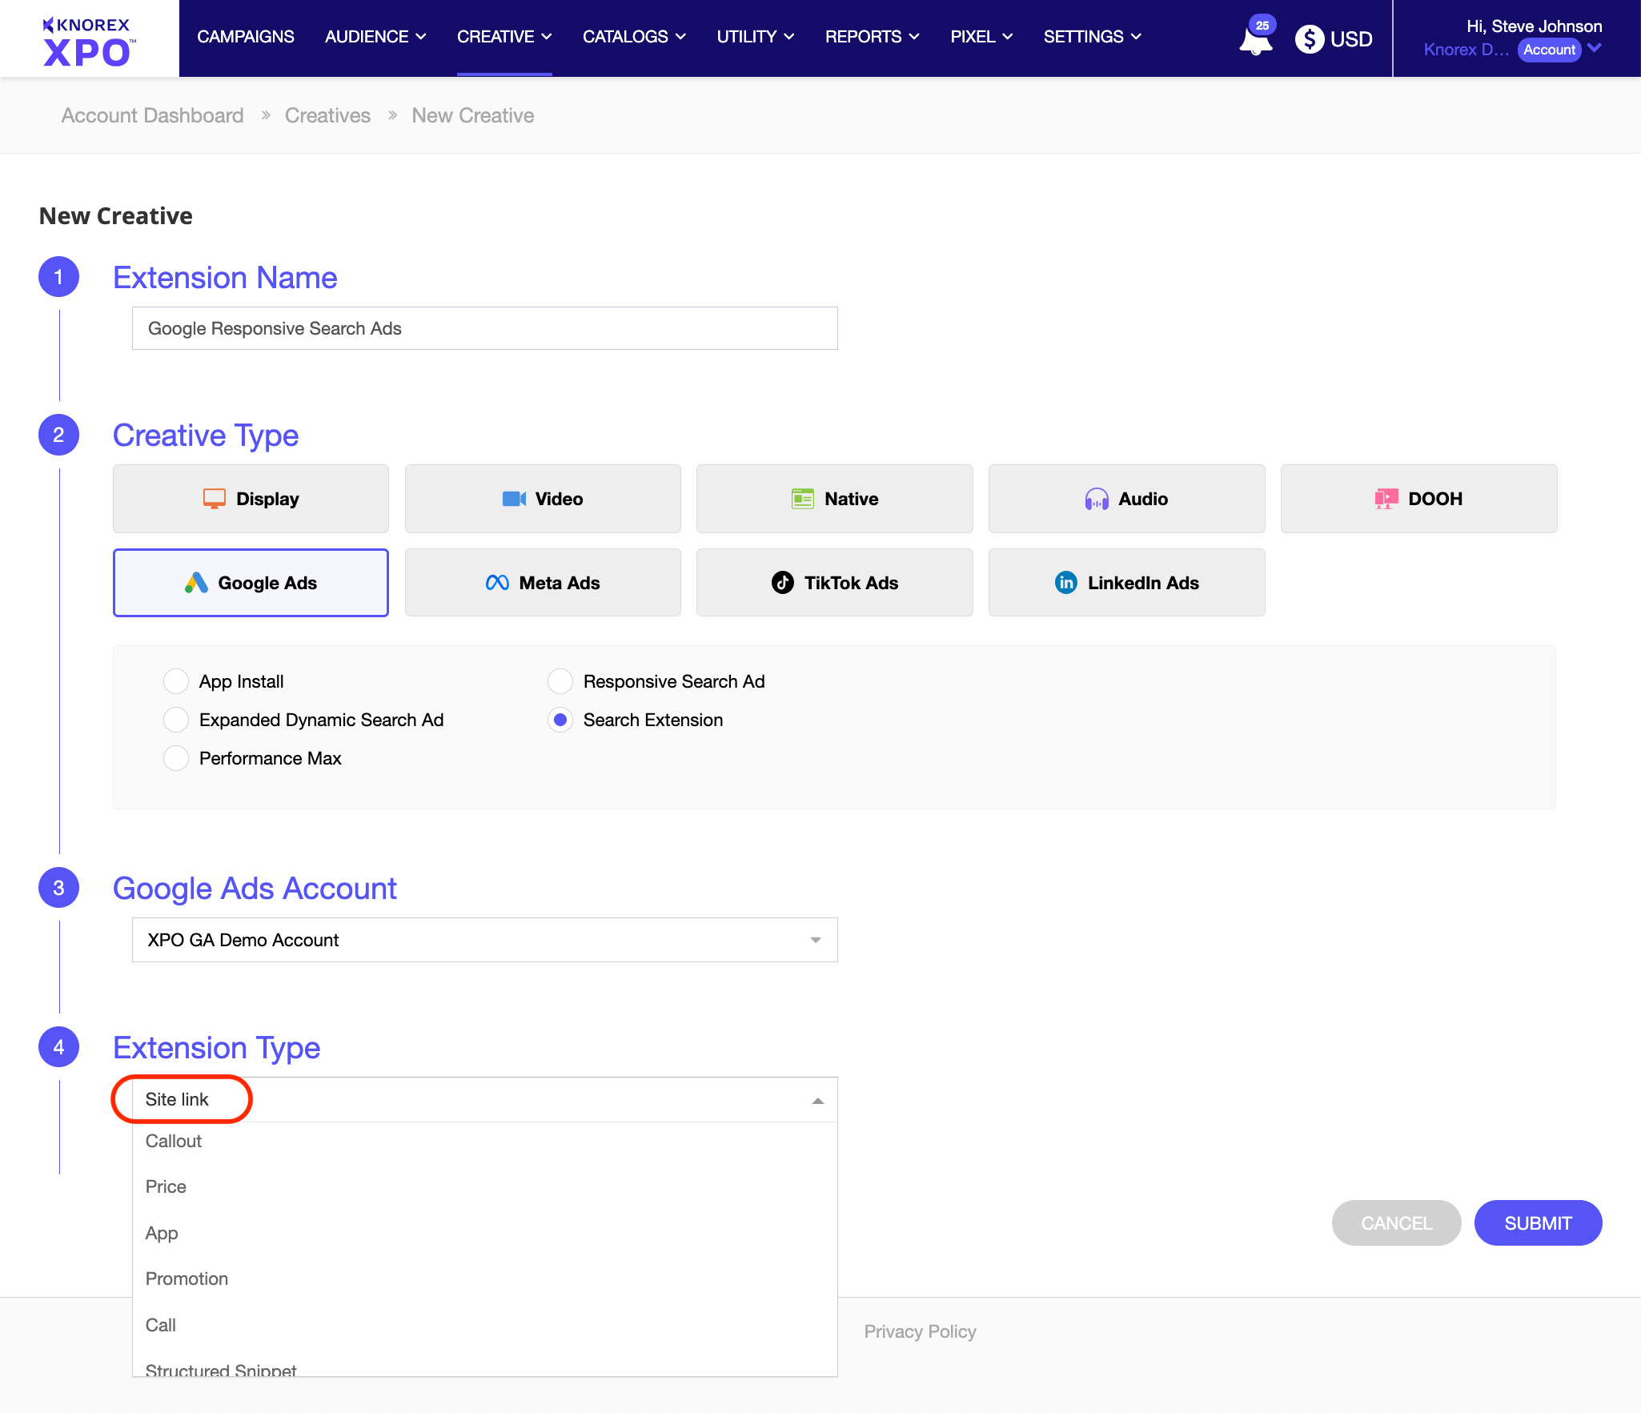Select the LinkedIn Ads creative type
The height and width of the screenshot is (1413, 1641).
(1126, 582)
